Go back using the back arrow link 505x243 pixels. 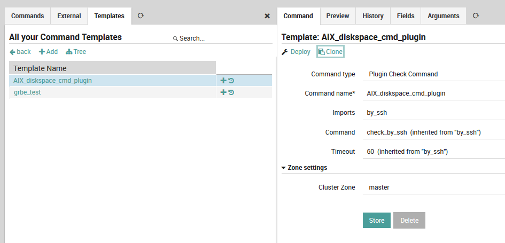(x=20, y=52)
